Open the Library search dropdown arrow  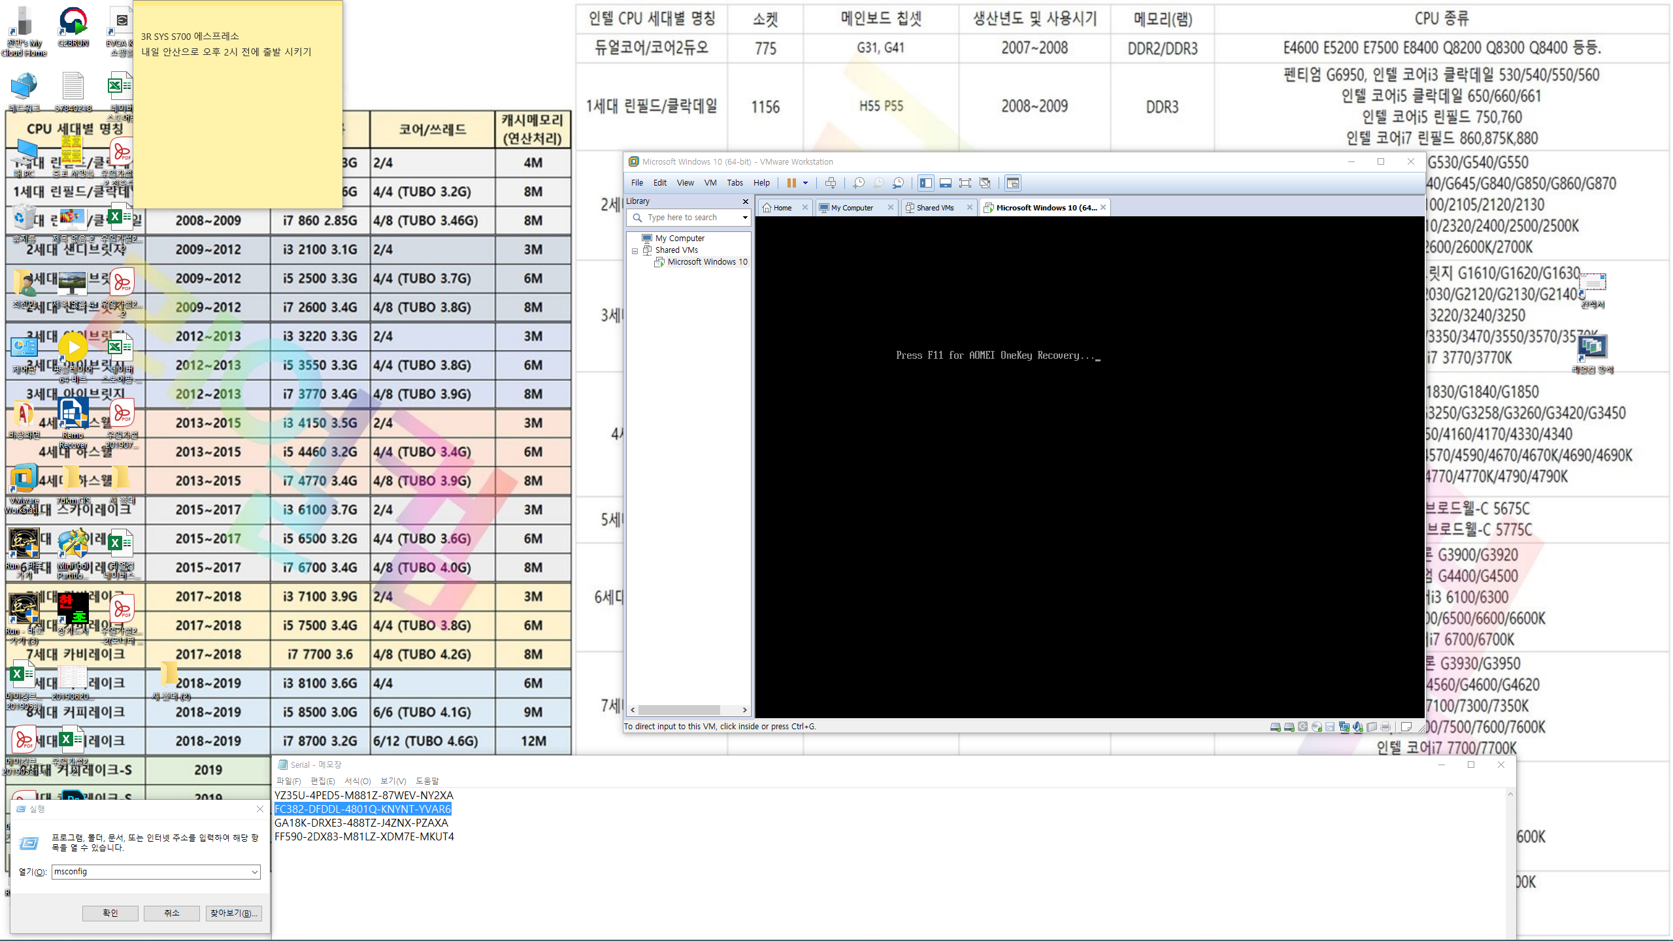coord(745,218)
